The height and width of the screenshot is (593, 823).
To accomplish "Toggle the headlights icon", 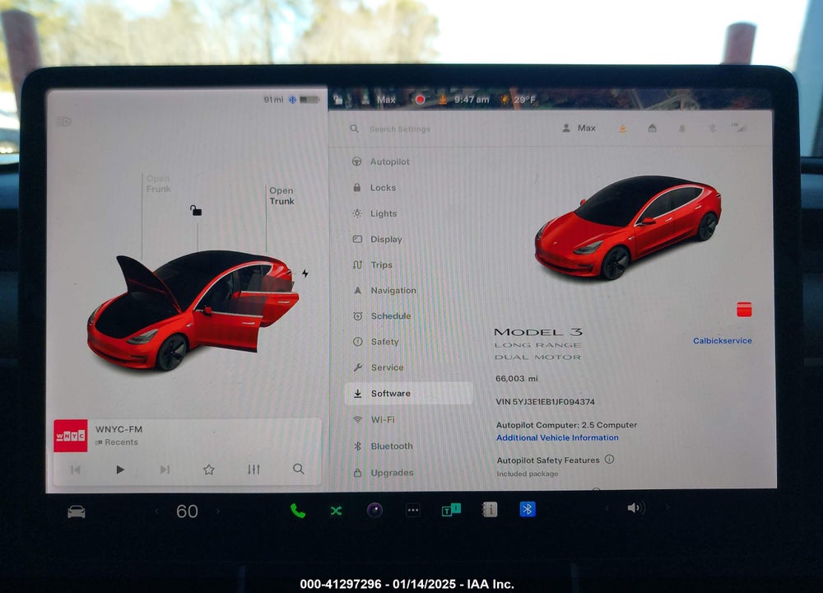I will click(63, 122).
